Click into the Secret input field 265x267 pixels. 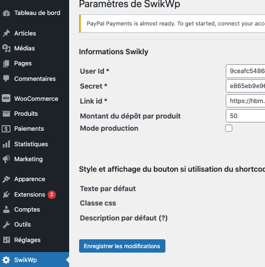point(246,86)
